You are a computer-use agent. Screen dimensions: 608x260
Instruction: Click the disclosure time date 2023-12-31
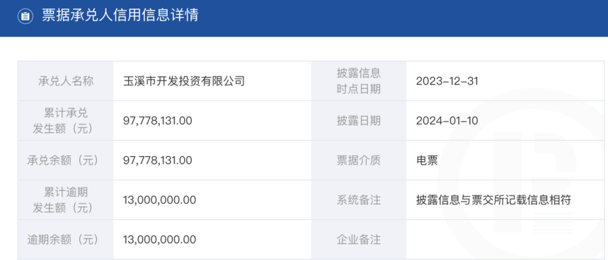[x=447, y=81]
